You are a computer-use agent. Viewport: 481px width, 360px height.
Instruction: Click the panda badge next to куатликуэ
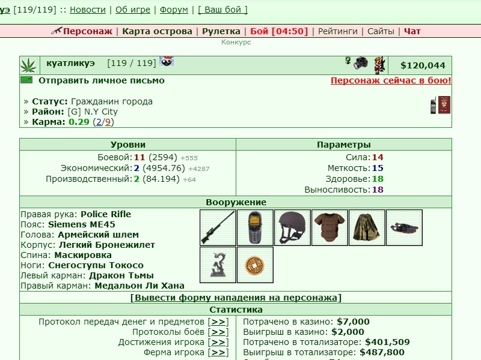click(167, 61)
